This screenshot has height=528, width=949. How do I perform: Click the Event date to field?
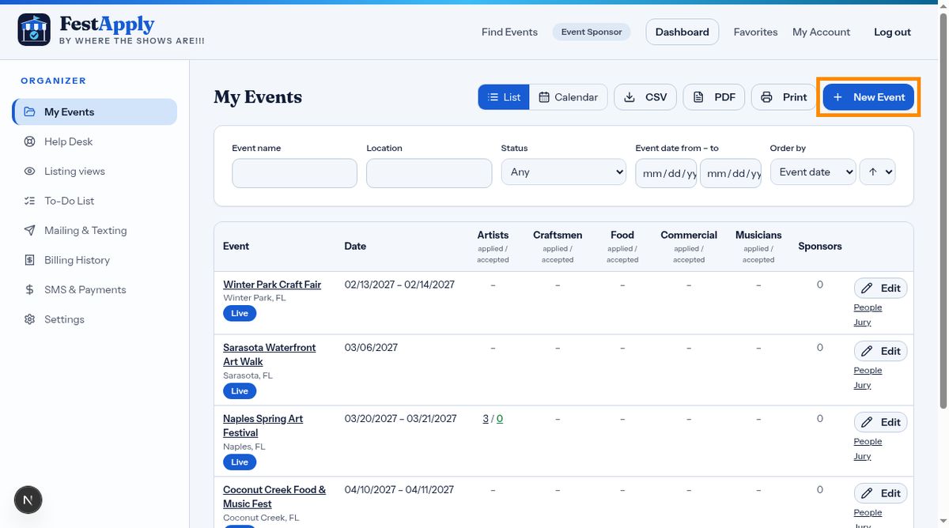click(731, 173)
